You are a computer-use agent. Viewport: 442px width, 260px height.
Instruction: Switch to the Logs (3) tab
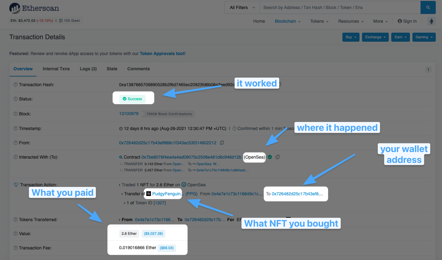click(88, 69)
